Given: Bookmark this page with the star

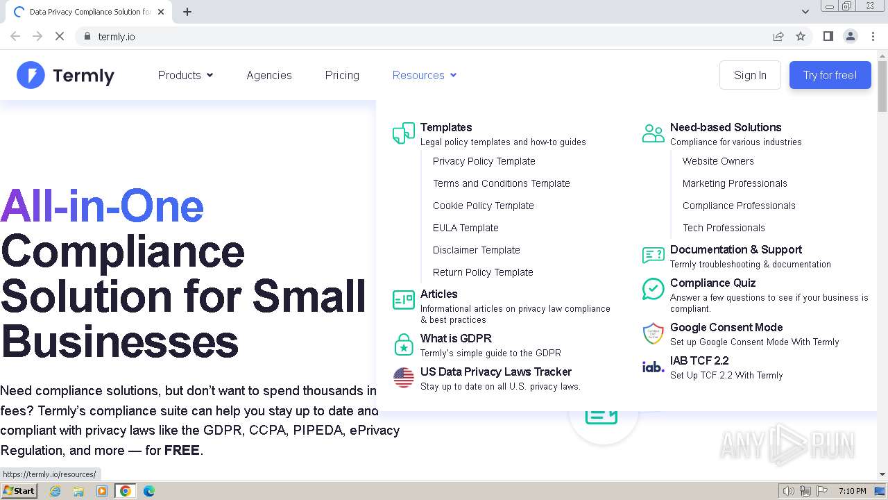Looking at the screenshot, I should [x=801, y=36].
